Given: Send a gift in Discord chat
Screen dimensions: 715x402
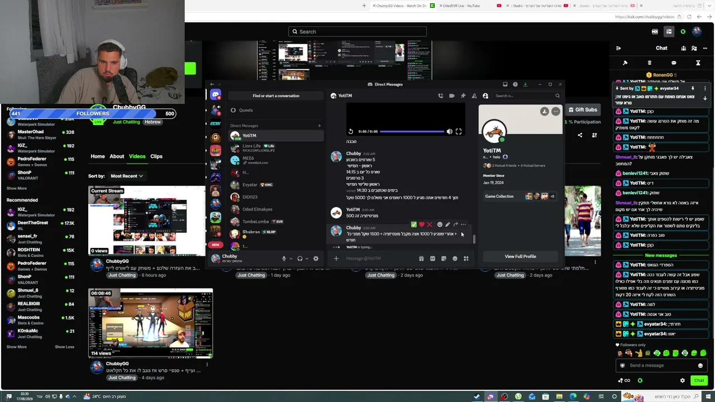Looking at the screenshot, I should click(x=421, y=259).
